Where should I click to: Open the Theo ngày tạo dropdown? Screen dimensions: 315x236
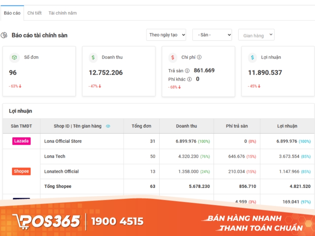click(166, 35)
